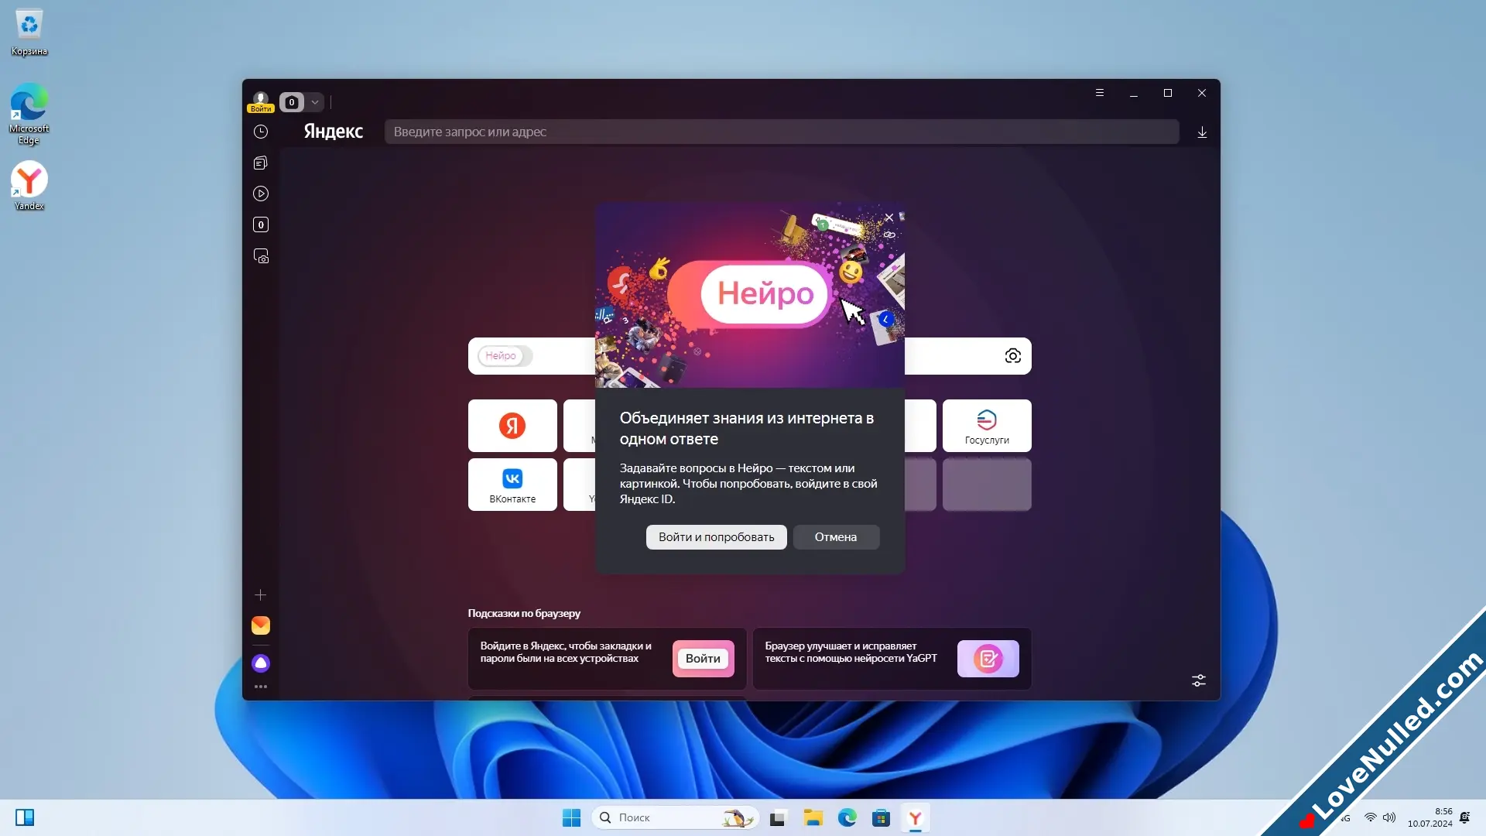Open Microsoft Edge desktop shortcut

pyautogui.click(x=29, y=114)
